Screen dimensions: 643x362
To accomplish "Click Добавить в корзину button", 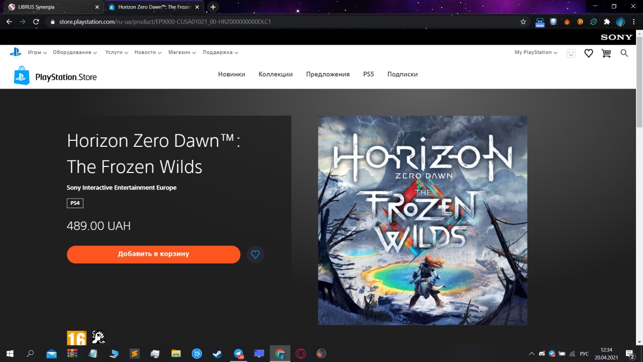I will pos(154,254).
